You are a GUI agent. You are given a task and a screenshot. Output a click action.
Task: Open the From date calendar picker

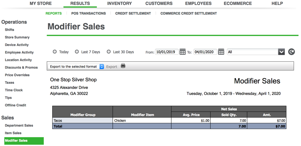183,52
